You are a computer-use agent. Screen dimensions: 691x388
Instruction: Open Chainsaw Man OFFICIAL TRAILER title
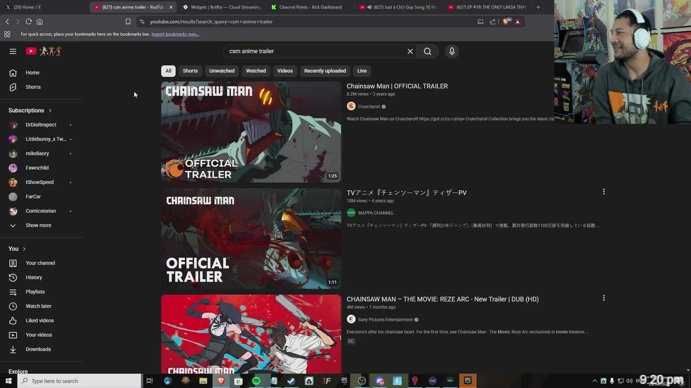[397, 86]
